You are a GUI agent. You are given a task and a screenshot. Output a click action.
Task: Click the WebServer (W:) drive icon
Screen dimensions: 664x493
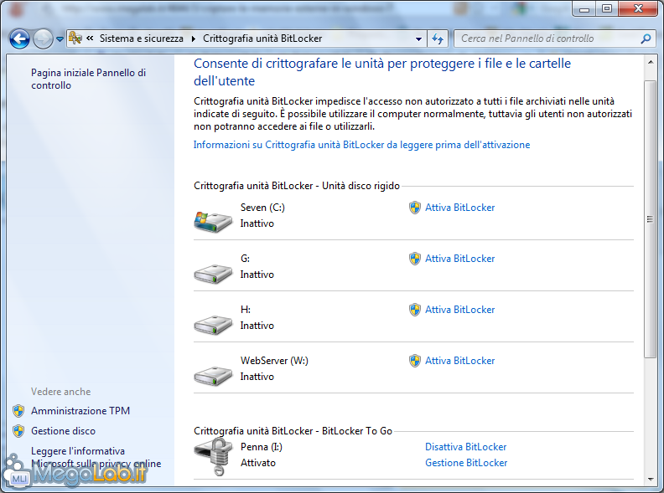pyautogui.click(x=213, y=376)
